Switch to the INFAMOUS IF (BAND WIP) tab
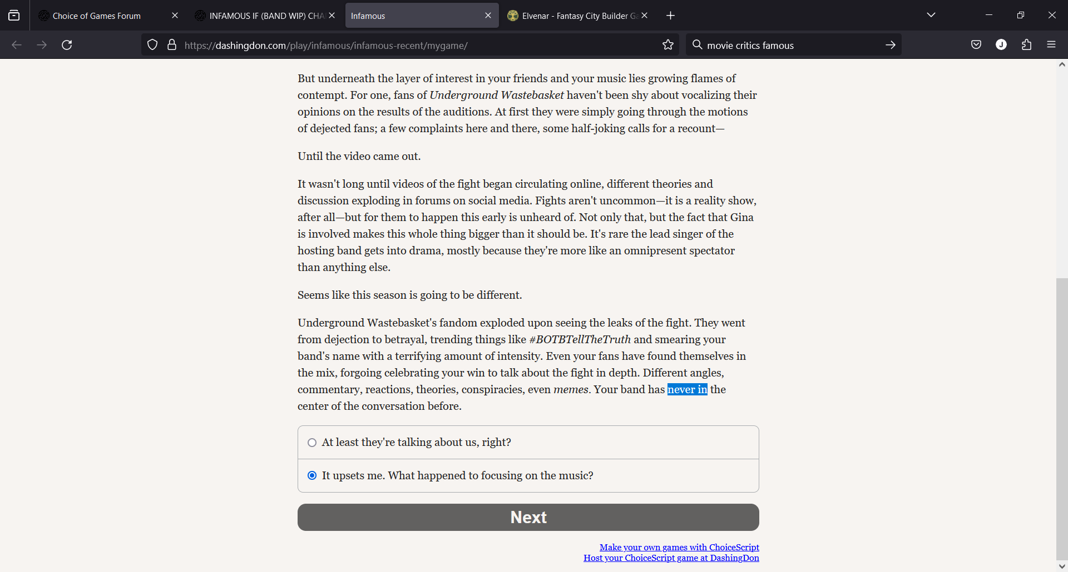Screen dimensions: 1068x572 [265, 16]
